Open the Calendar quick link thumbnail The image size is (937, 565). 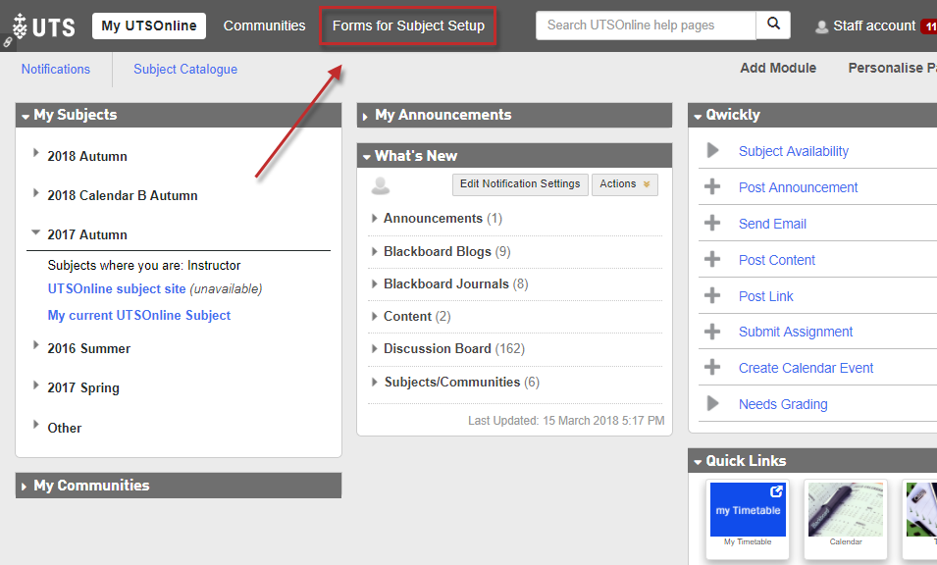point(846,510)
